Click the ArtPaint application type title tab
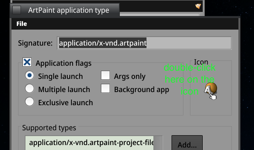The width and height of the screenshot is (254, 150). [65, 10]
